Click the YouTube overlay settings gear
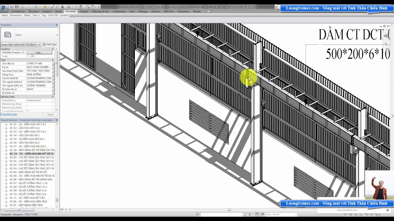The image size is (394, 221). pos(388,210)
